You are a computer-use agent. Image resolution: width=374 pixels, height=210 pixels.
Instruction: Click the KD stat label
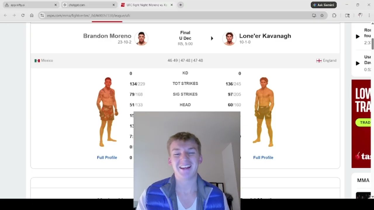tap(185, 73)
